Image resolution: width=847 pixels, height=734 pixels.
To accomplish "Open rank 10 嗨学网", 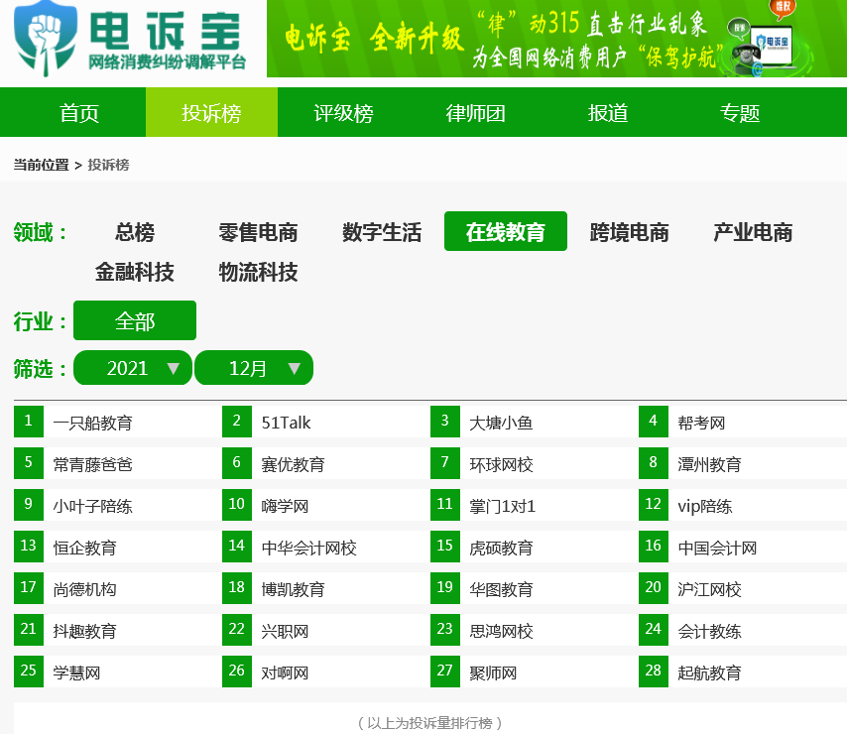I will pos(286,506).
